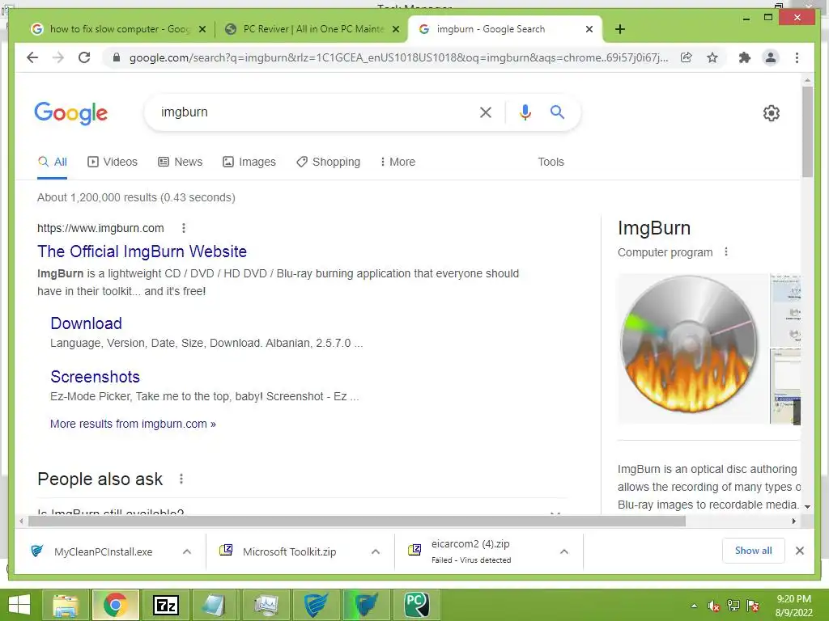Reload the current Google page
This screenshot has width=829, height=621.
tap(84, 57)
